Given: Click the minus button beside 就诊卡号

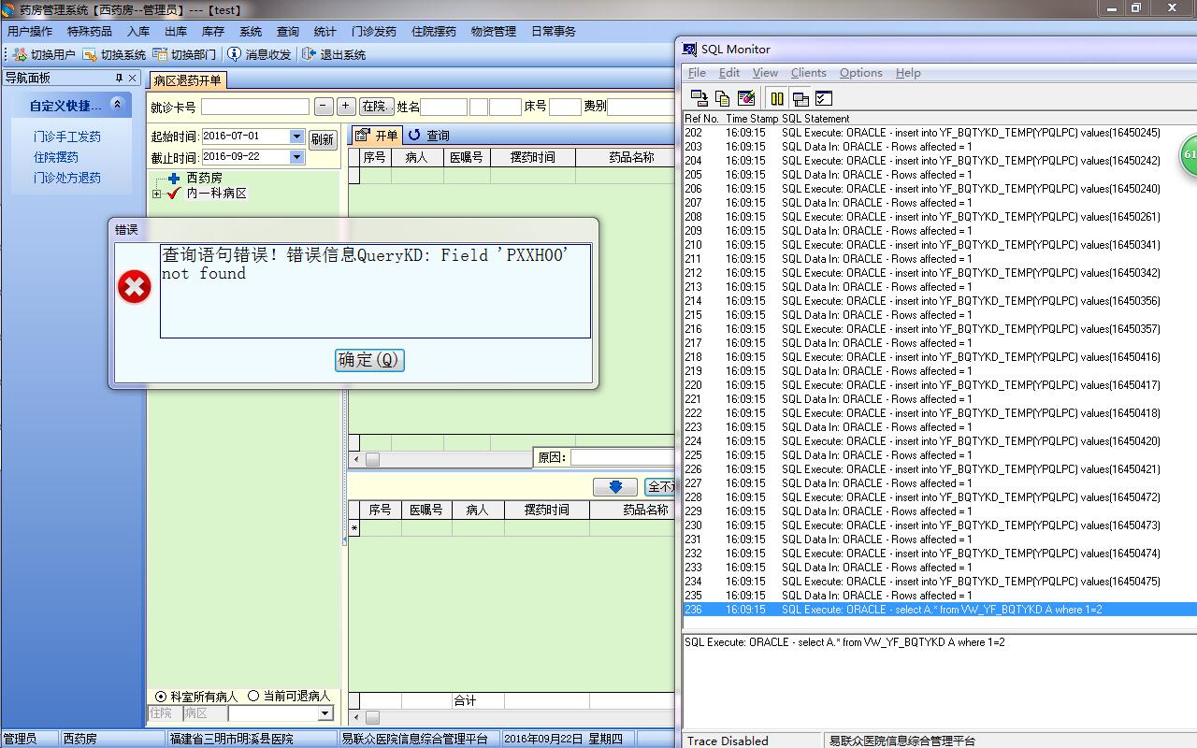Looking at the screenshot, I should click(x=324, y=107).
